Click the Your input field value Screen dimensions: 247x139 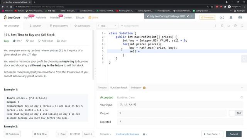[180, 105]
